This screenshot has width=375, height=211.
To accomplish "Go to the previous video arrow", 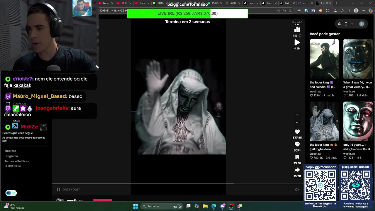I will [x=297, y=115].
